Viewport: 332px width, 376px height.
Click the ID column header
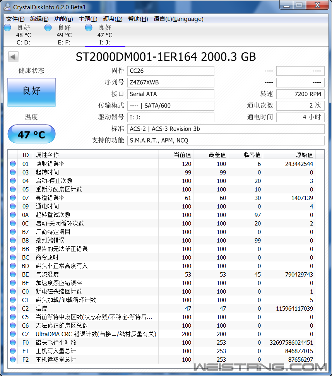(26, 155)
